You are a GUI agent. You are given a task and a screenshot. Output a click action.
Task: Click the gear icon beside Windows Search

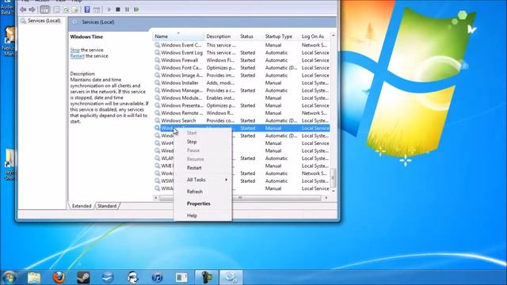157,120
